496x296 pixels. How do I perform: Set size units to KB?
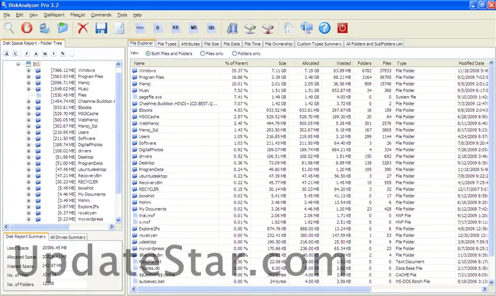tap(176, 28)
